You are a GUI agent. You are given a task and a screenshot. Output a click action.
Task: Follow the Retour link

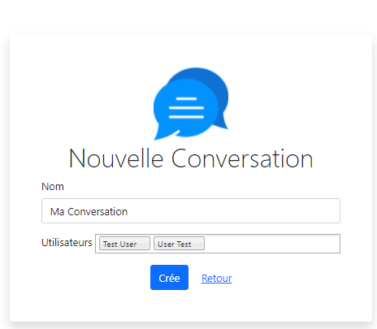tap(217, 279)
